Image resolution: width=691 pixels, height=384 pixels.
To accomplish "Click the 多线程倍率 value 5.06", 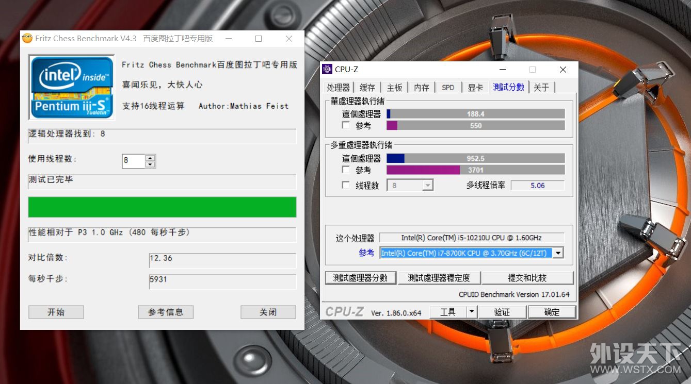I will coord(538,186).
